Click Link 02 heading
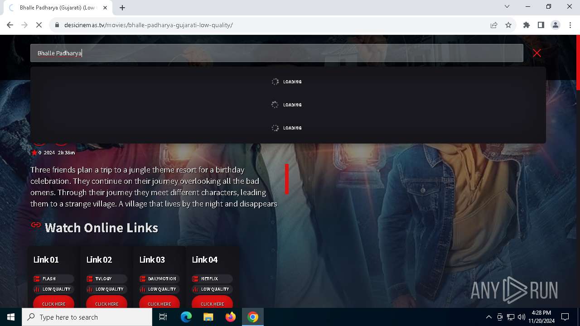Image resolution: width=580 pixels, height=326 pixels. [99, 259]
